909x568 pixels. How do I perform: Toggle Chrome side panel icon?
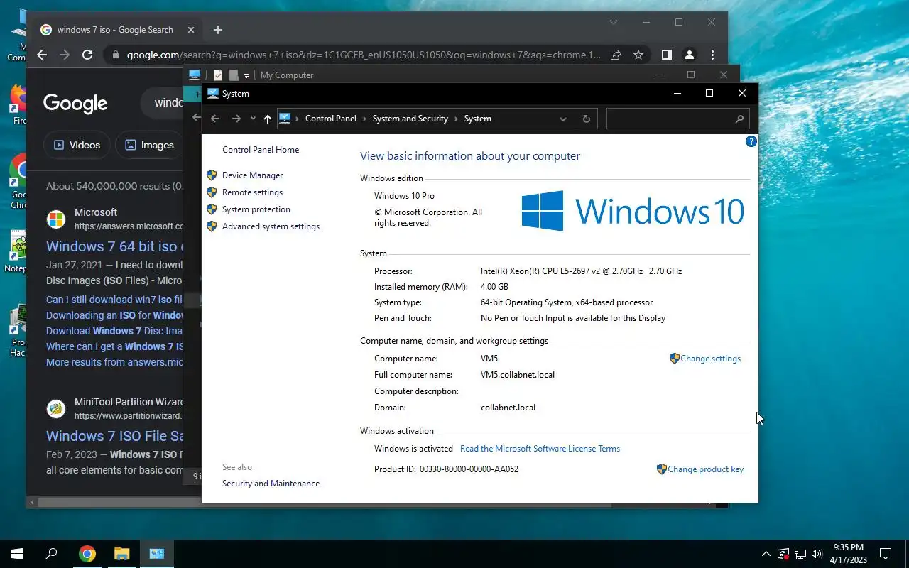(x=666, y=55)
